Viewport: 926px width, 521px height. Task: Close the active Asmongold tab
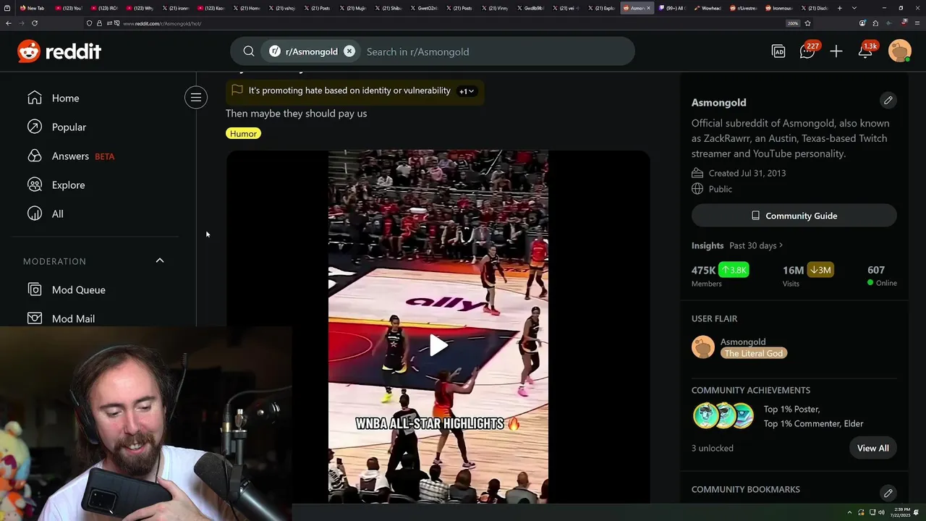coord(648,8)
